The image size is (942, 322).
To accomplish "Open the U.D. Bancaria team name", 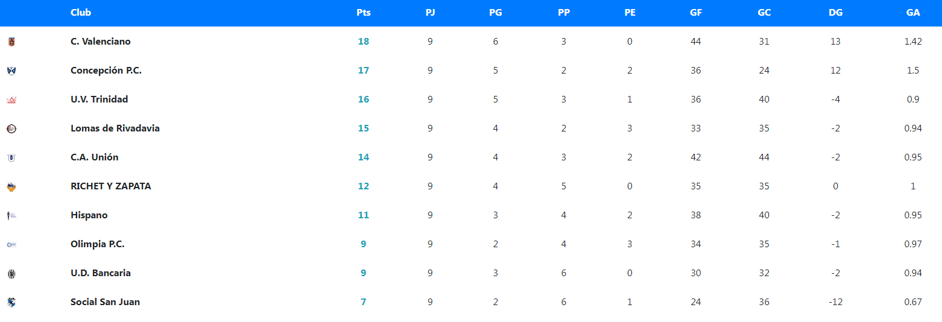I will 100,273.
